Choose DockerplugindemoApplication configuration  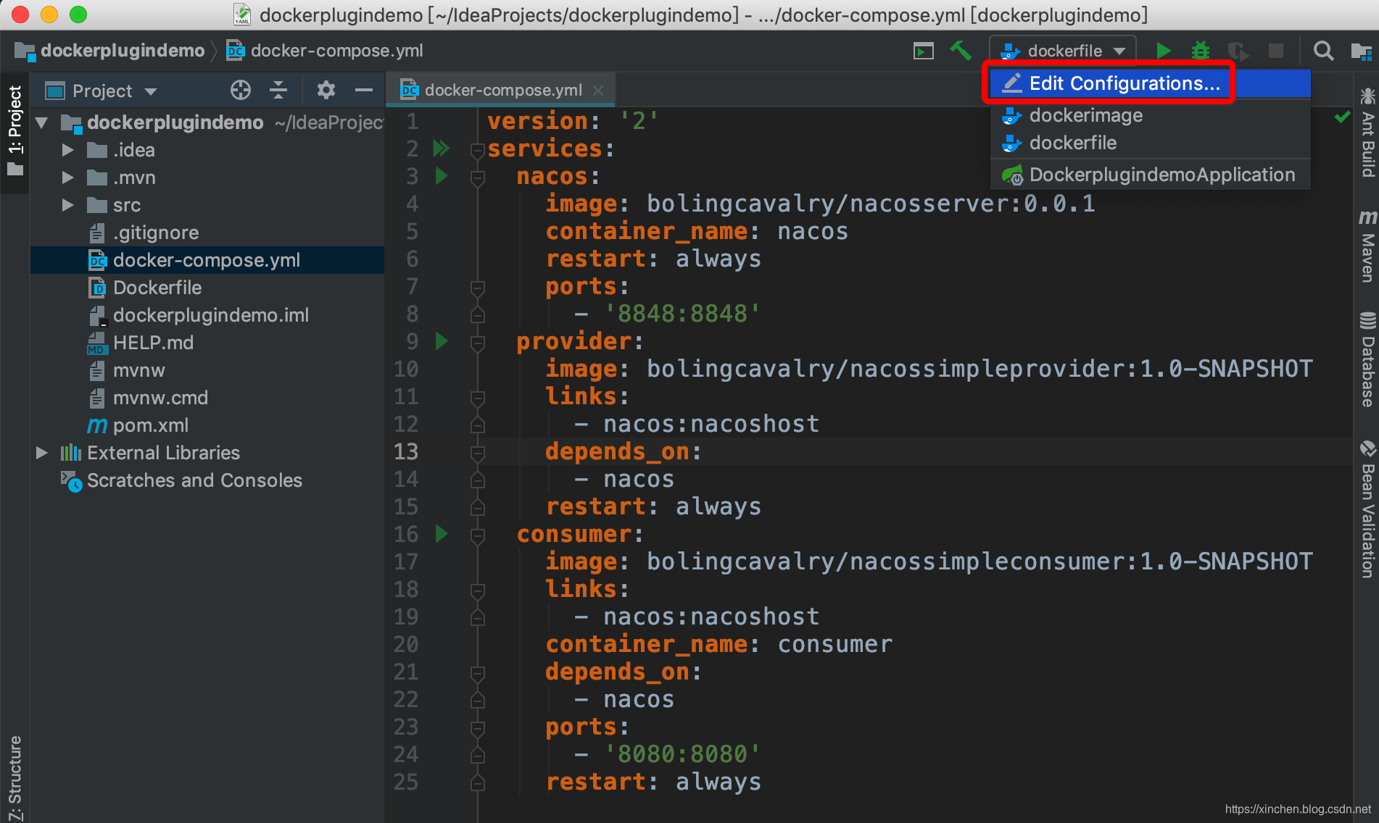tap(1161, 175)
